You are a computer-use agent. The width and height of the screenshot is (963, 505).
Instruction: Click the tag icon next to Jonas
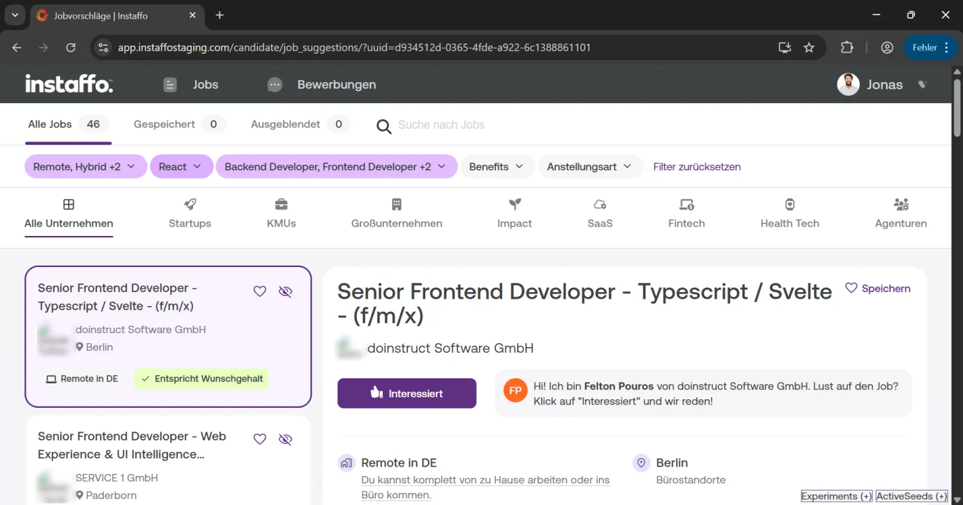[x=923, y=85]
